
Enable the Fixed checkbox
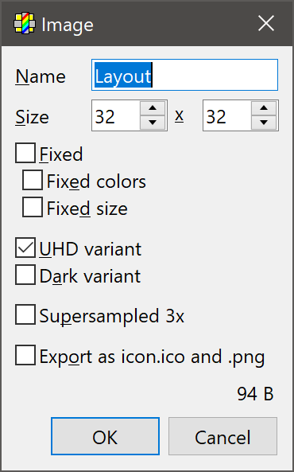tap(25, 153)
